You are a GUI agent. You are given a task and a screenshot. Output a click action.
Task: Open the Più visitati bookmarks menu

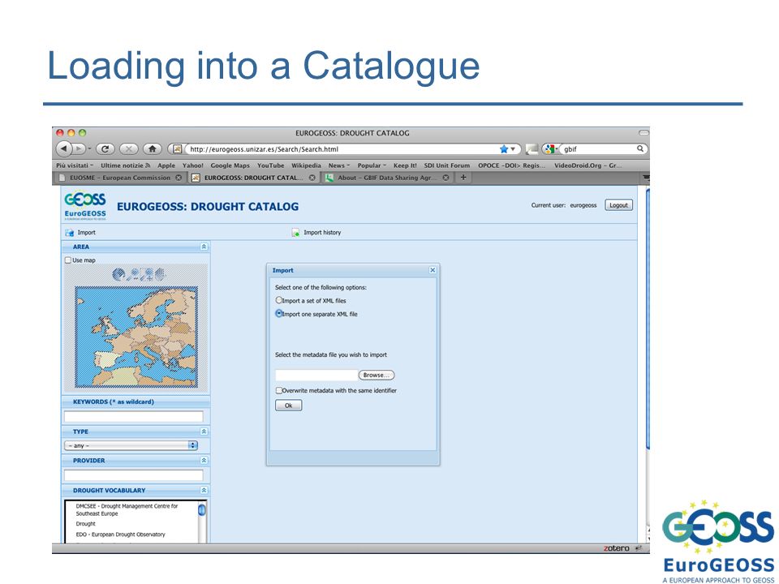(x=75, y=165)
